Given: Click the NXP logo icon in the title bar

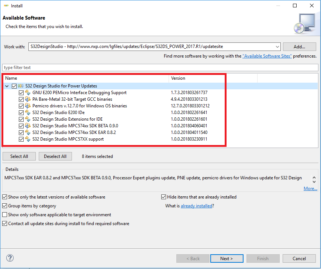Looking at the screenshot, I should click(x=6, y=6).
